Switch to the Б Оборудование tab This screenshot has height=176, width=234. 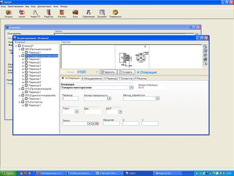point(92,79)
